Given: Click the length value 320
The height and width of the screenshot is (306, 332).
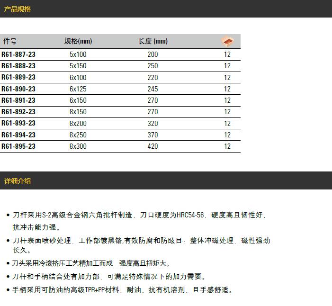Looking at the screenshot, I should coord(153,124).
